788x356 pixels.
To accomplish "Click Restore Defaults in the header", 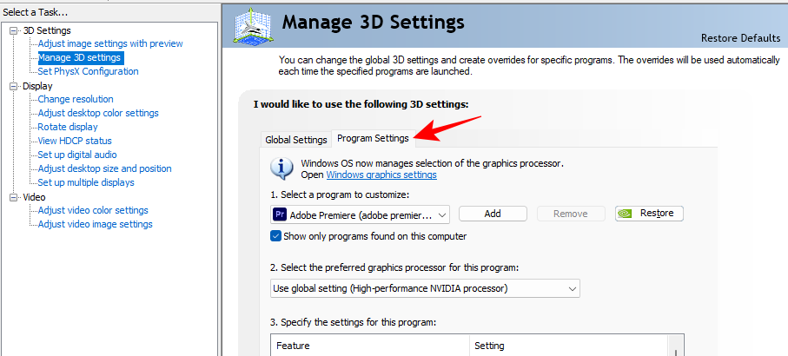I will [x=738, y=38].
